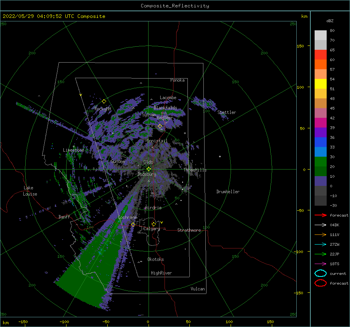Click the Sundre city label
The width and height of the screenshot is (350, 327).
(118, 161)
